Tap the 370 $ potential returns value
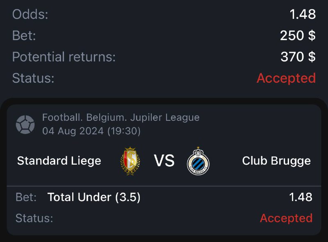The width and height of the screenshot is (328, 242). coord(298,57)
